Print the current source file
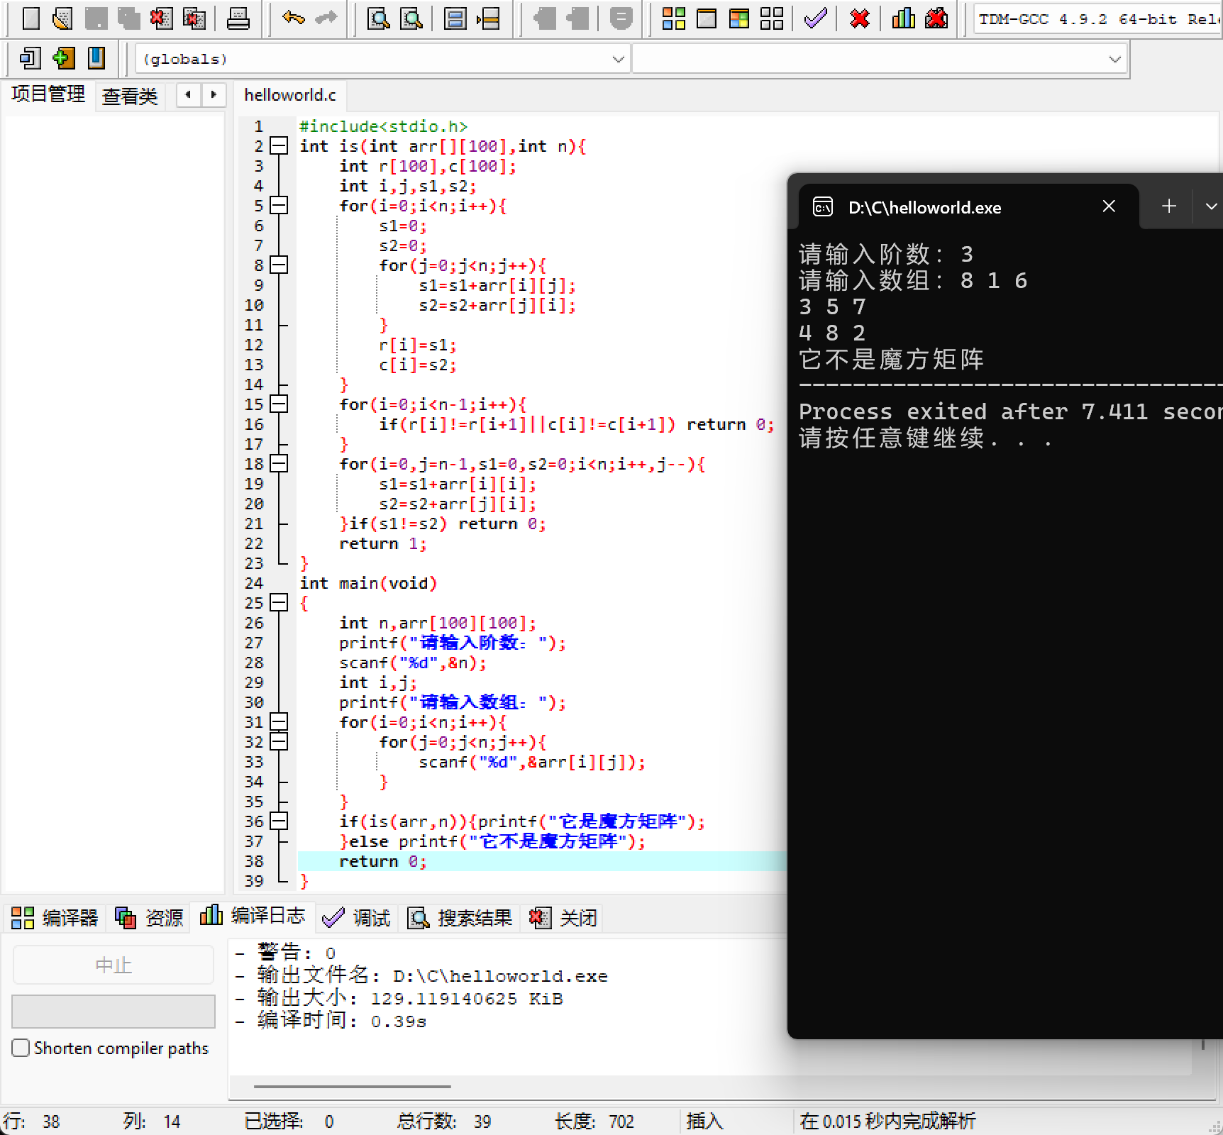Viewport: 1223px width, 1135px height. (238, 18)
